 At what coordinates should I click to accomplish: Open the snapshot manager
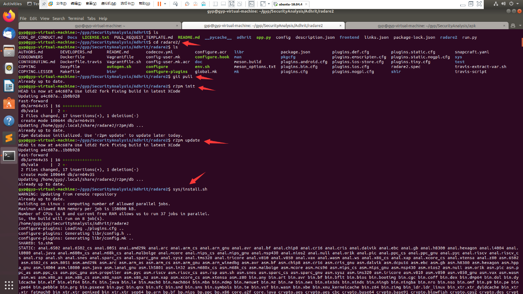(x=204, y=3)
